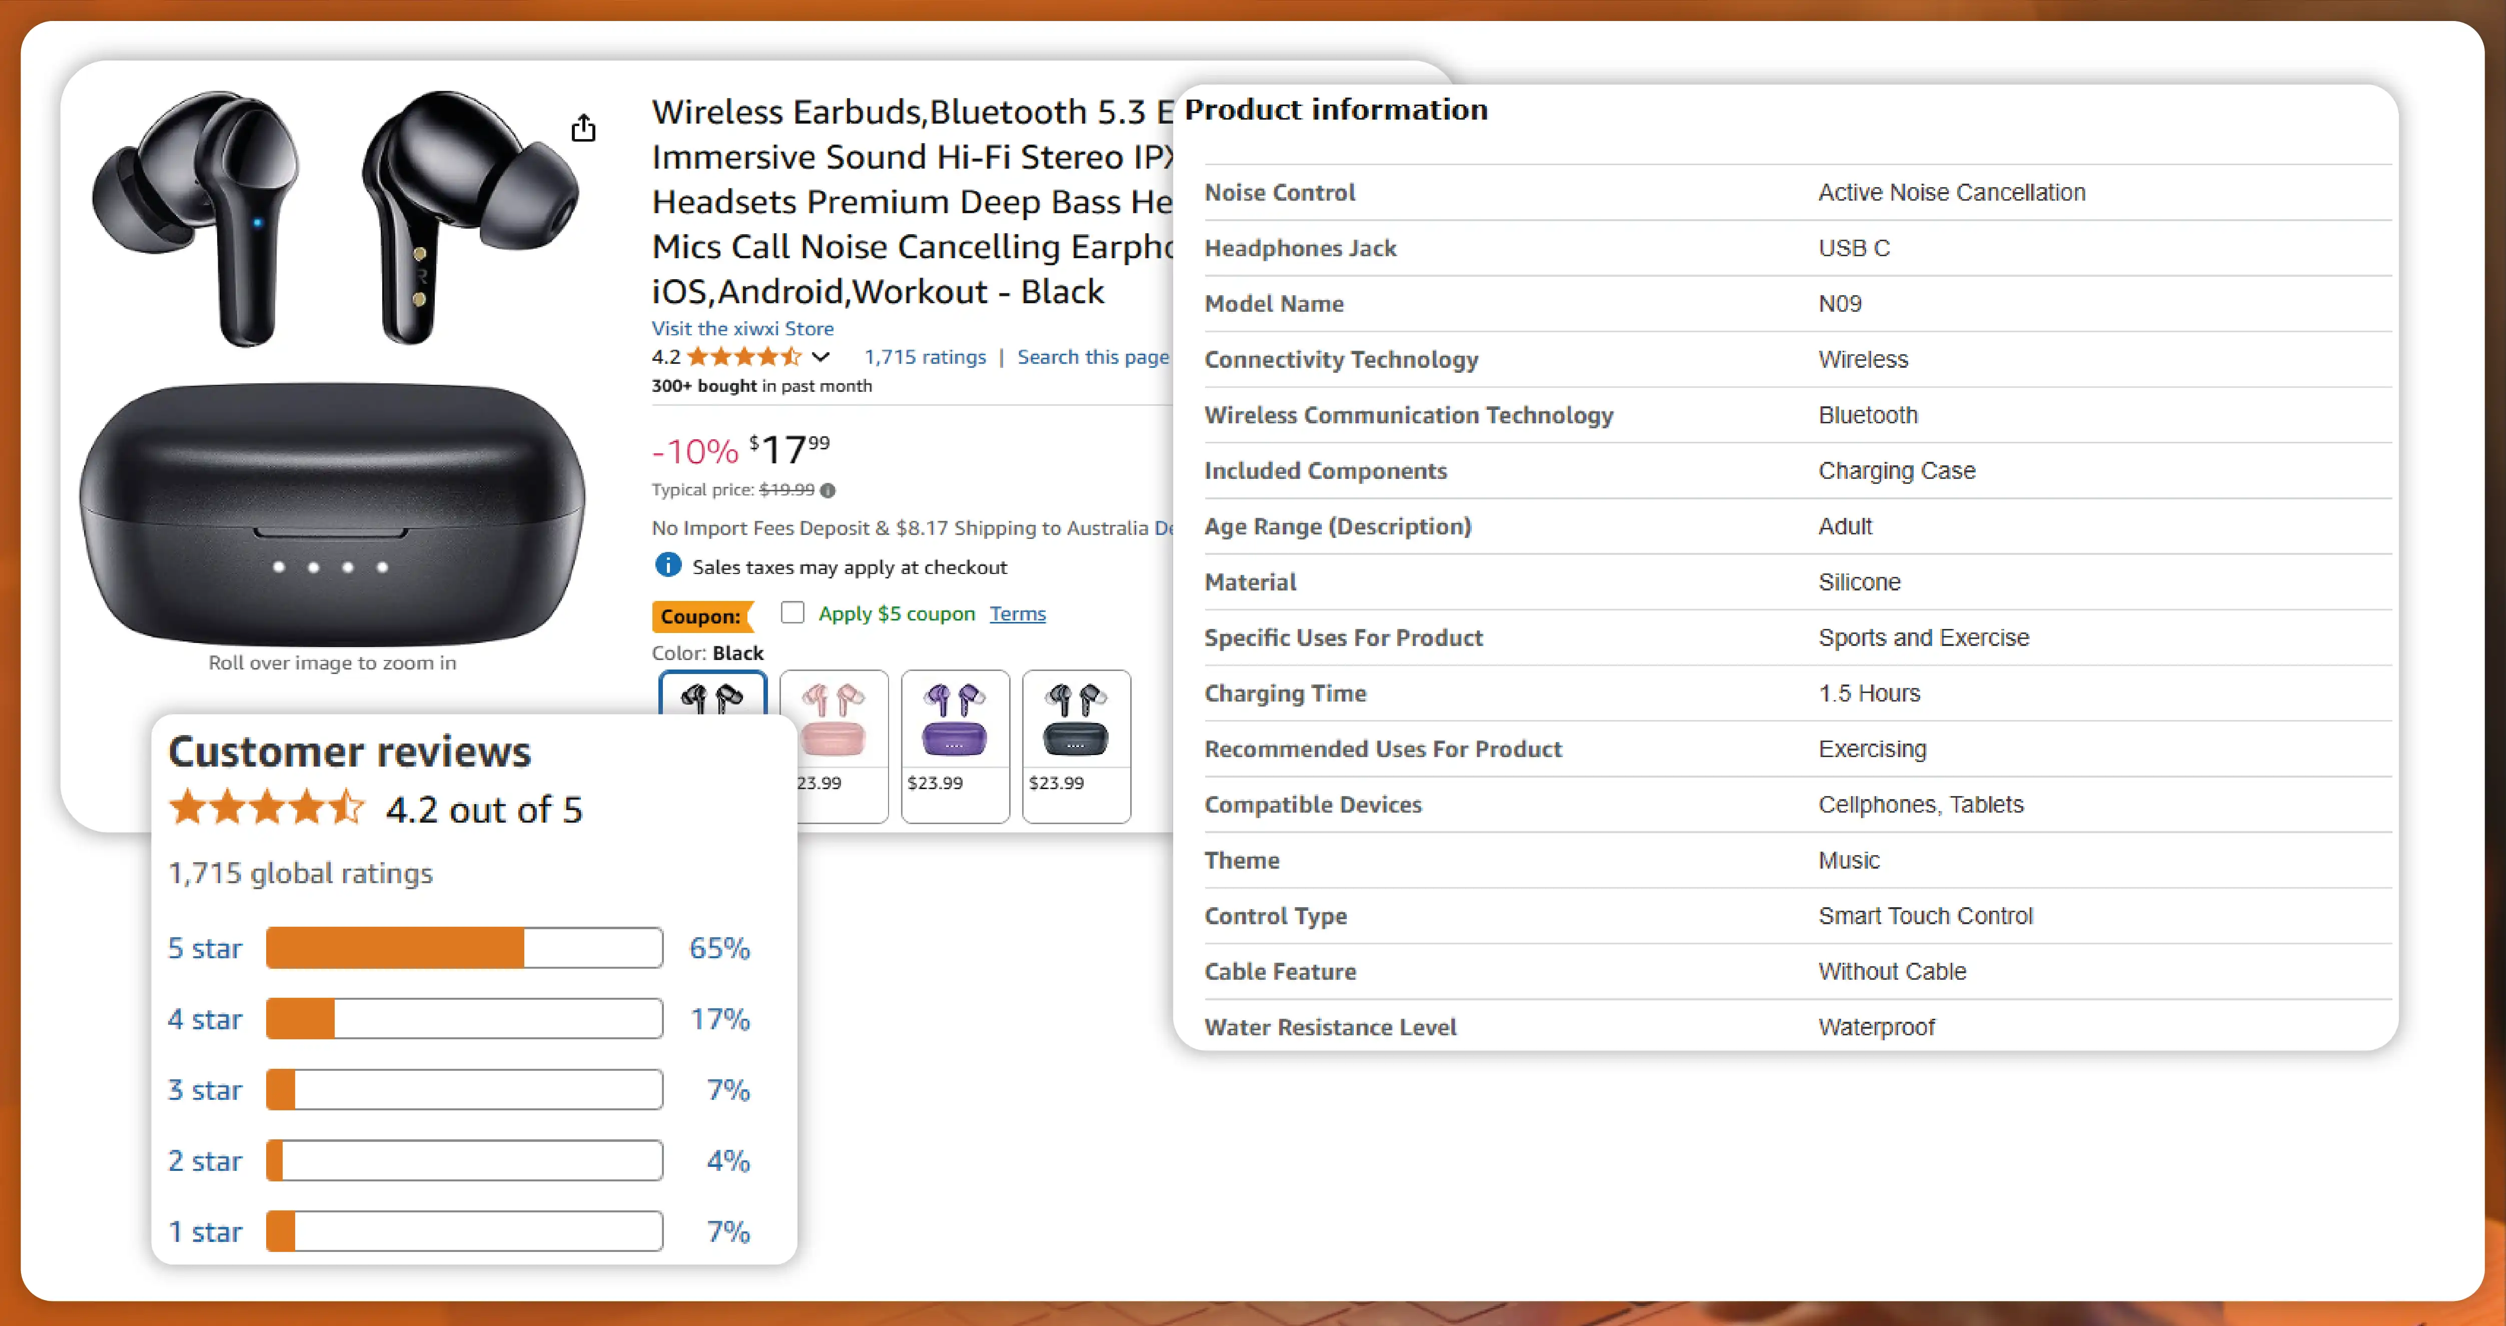Viewport: 2506px width, 1326px height.
Task: Click the 'Noise Control' row label
Action: tap(1279, 193)
